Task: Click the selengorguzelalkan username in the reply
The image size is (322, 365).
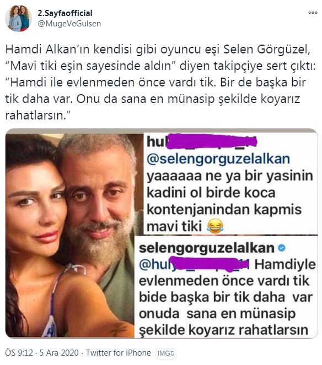Action: (x=207, y=248)
